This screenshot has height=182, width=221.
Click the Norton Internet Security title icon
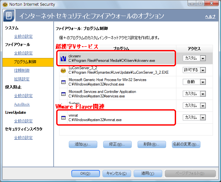pyautogui.click(x=5, y=4)
